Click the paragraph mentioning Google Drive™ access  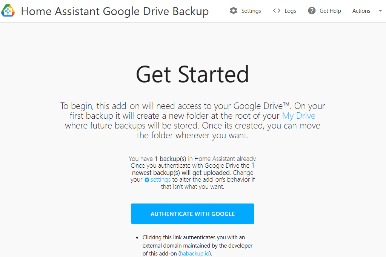tap(192, 121)
